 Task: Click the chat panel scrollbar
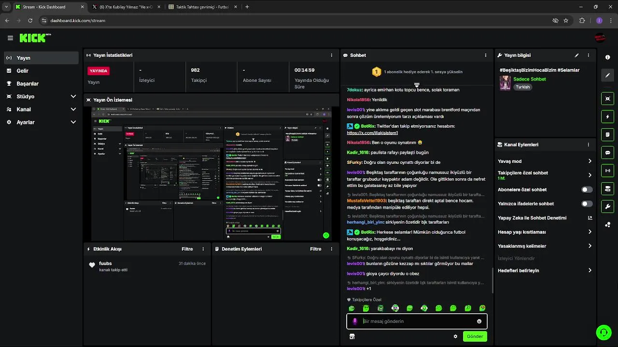[x=492, y=280]
